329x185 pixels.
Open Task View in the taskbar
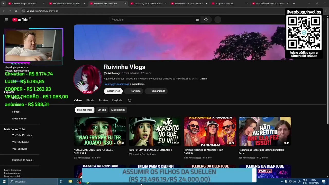(x=62, y=182)
